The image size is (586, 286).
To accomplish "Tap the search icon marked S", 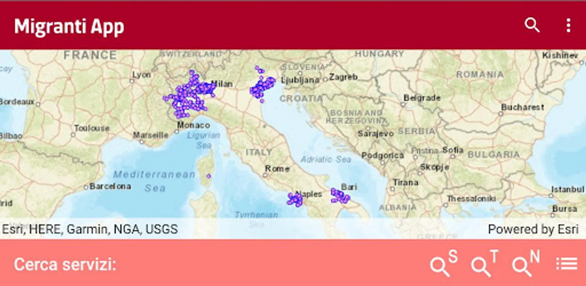I will click(444, 263).
